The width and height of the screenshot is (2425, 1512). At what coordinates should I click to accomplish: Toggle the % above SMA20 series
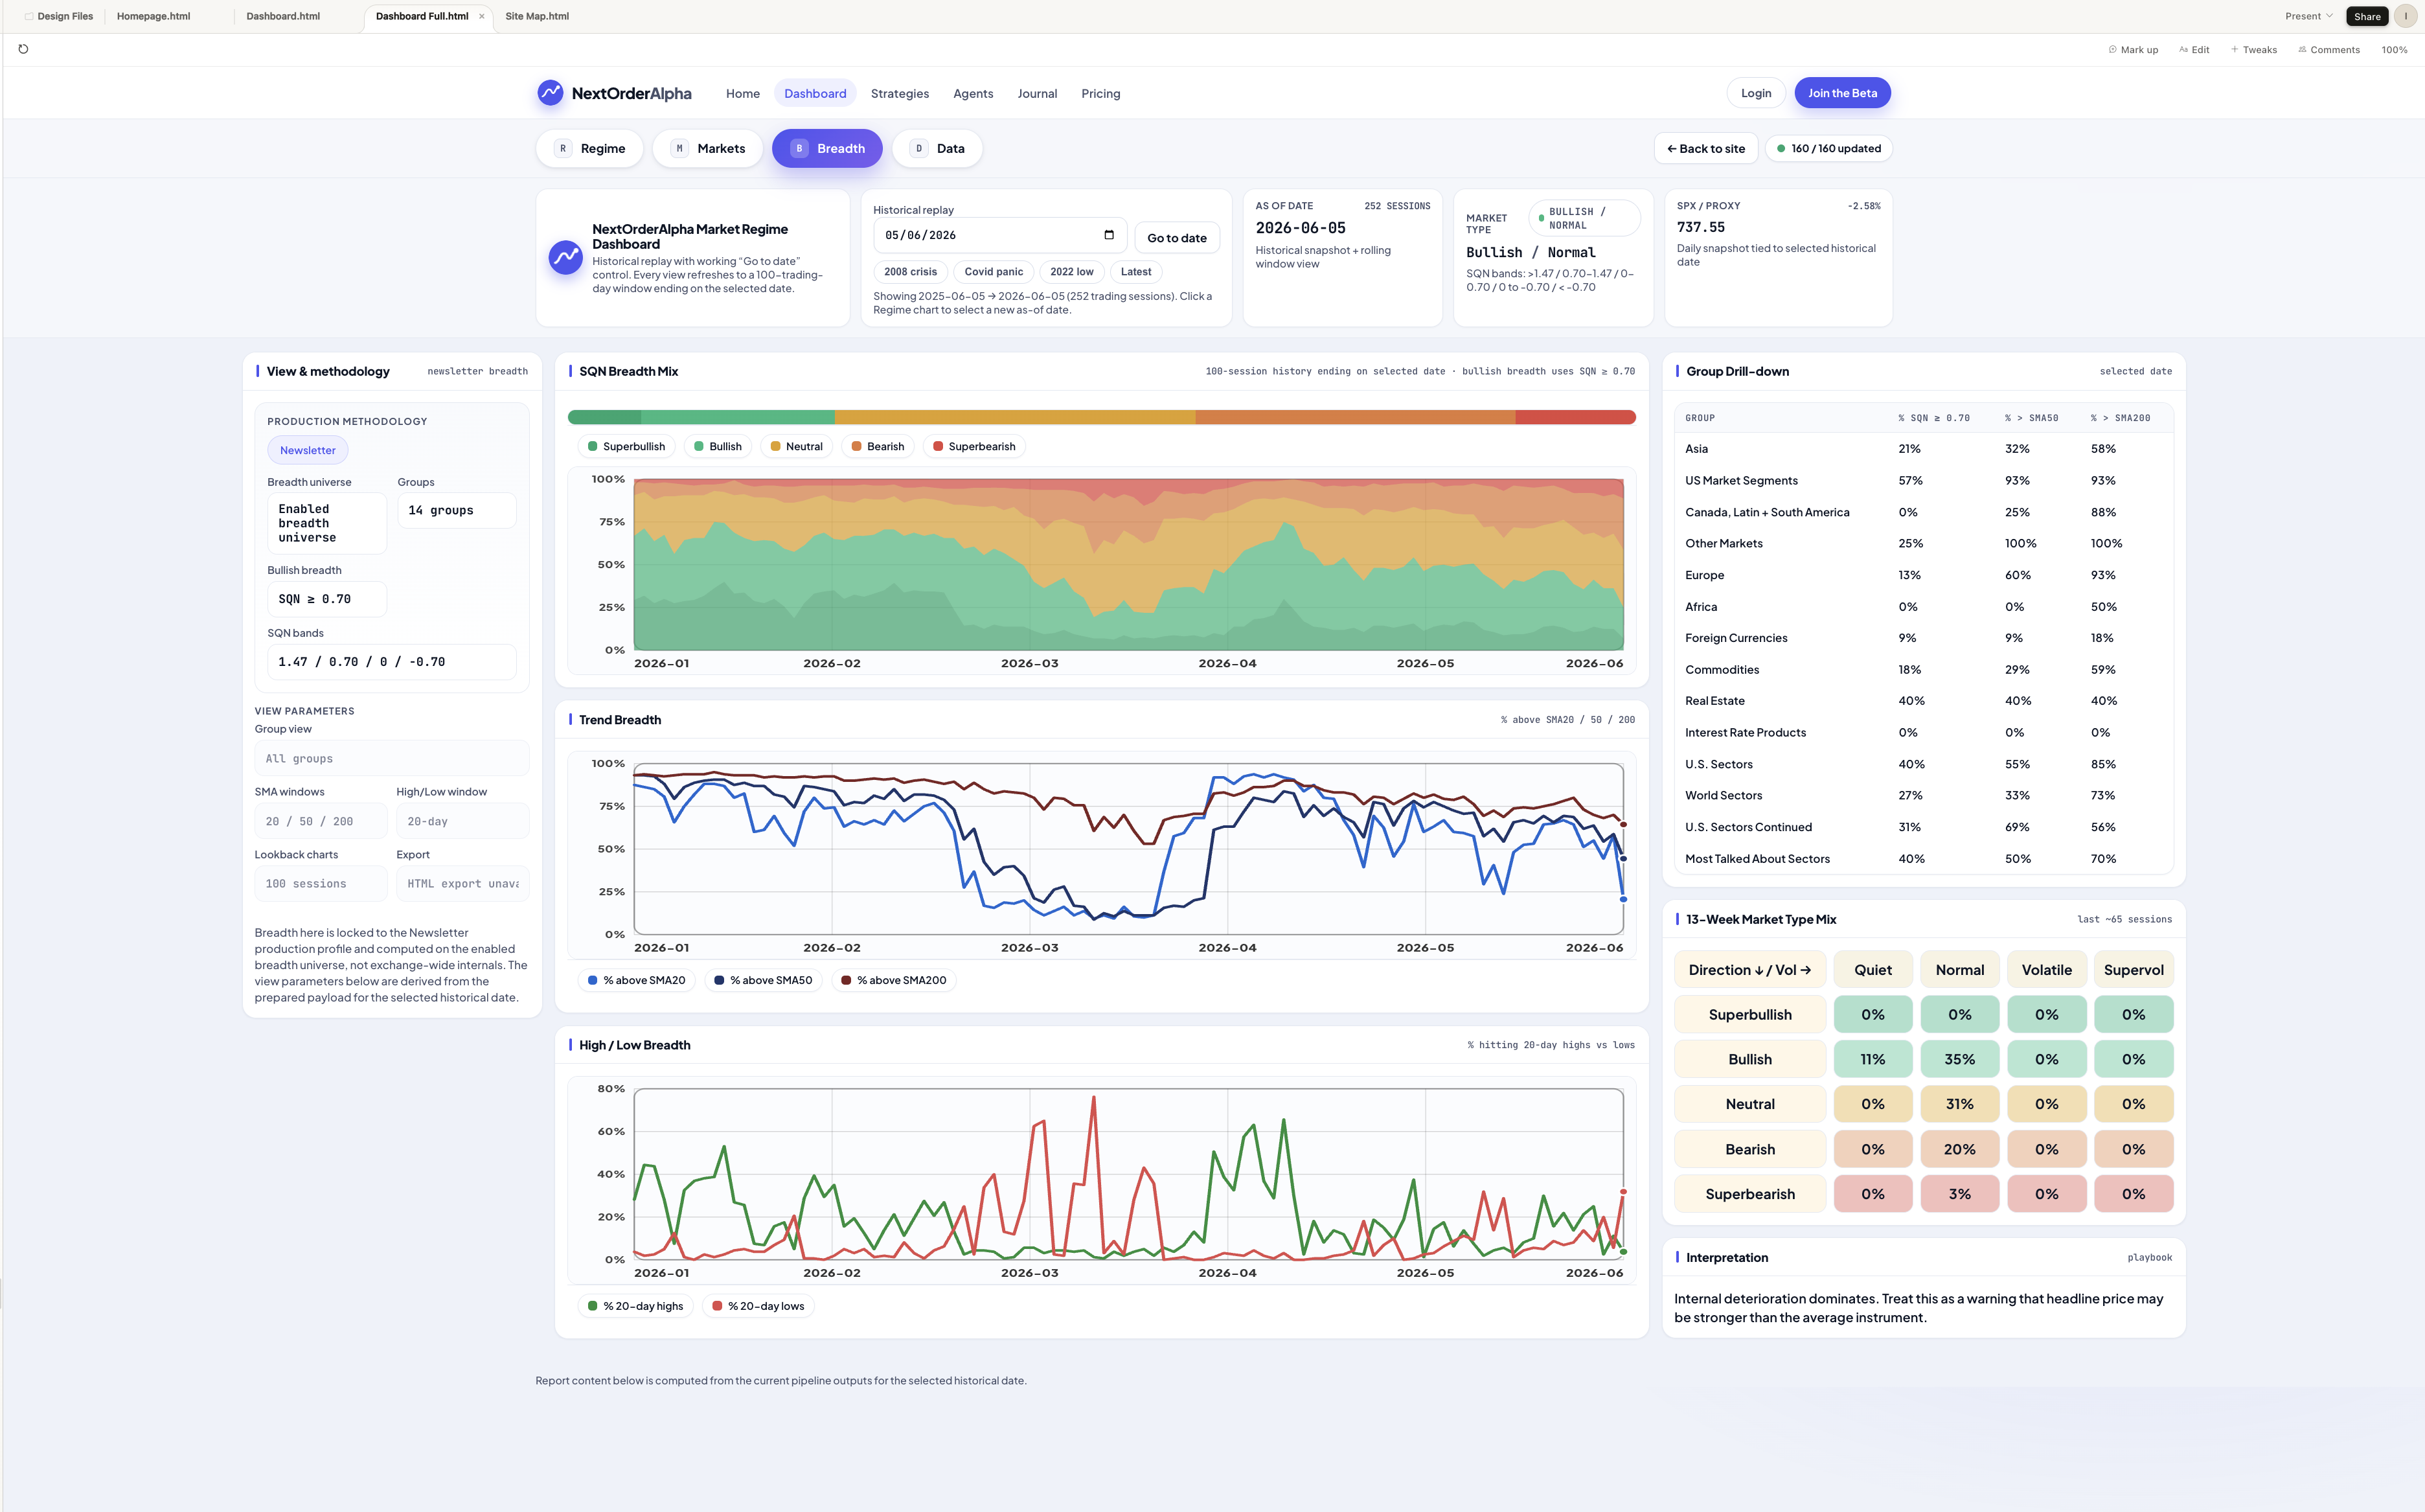(x=637, y=980)
